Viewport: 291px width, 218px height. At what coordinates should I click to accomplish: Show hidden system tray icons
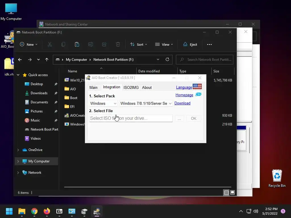(x=241, y=211)
